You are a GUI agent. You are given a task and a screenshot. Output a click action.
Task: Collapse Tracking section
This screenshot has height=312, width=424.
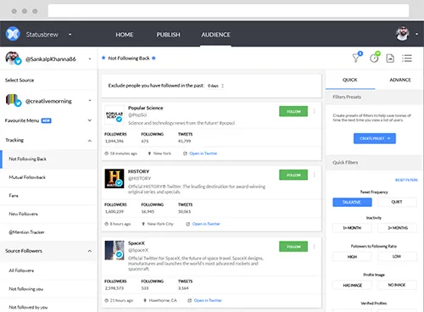point(90,141)
